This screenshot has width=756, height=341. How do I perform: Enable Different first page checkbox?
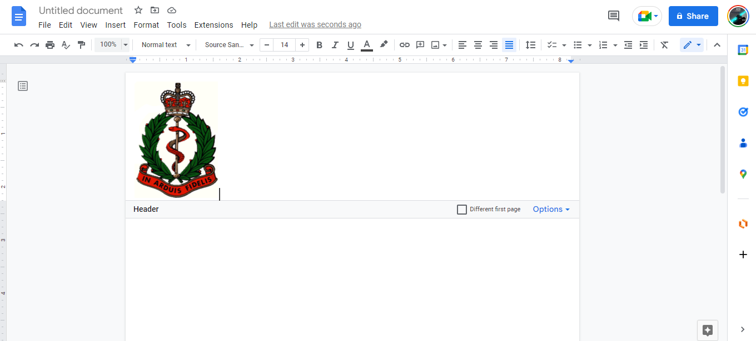point(462,210)
